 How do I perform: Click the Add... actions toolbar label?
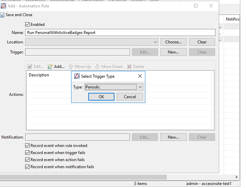coord(59,67)
